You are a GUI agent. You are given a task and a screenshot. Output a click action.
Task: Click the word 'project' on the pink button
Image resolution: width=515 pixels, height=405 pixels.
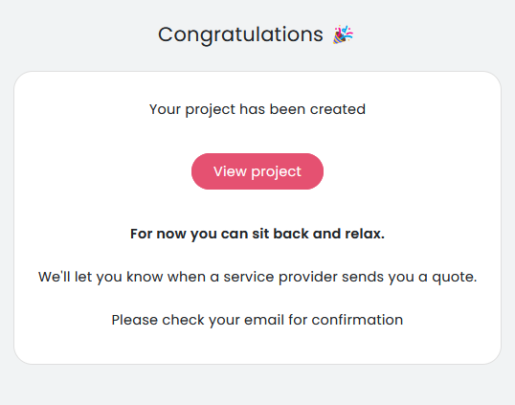(277, 172)
